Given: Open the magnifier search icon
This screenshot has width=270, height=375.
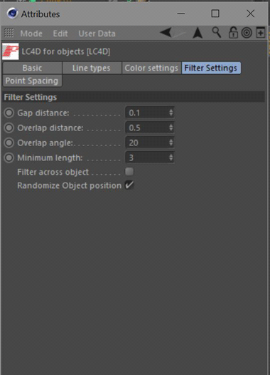Looking at the screenshot, I should (x=217, y=32).
